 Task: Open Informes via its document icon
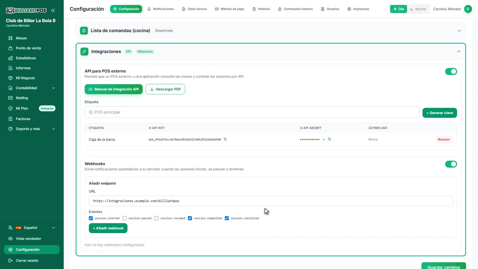point(10,68)
